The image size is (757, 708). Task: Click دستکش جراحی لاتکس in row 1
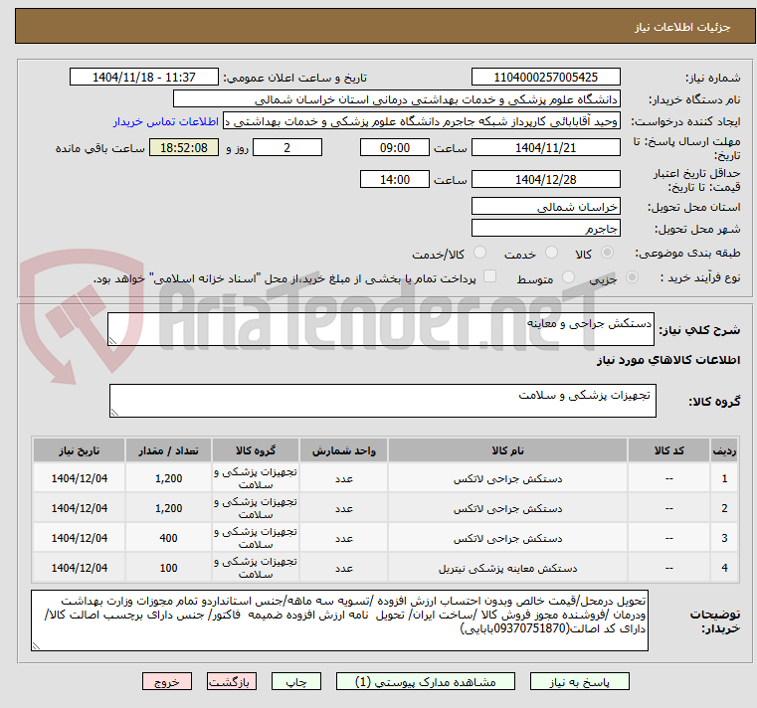(507, 478)
